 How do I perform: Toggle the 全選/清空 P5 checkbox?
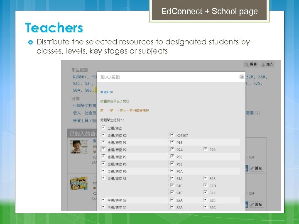(103, 163)
